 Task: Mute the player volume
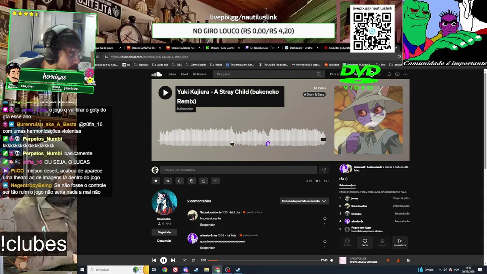(x=332, y=260)
